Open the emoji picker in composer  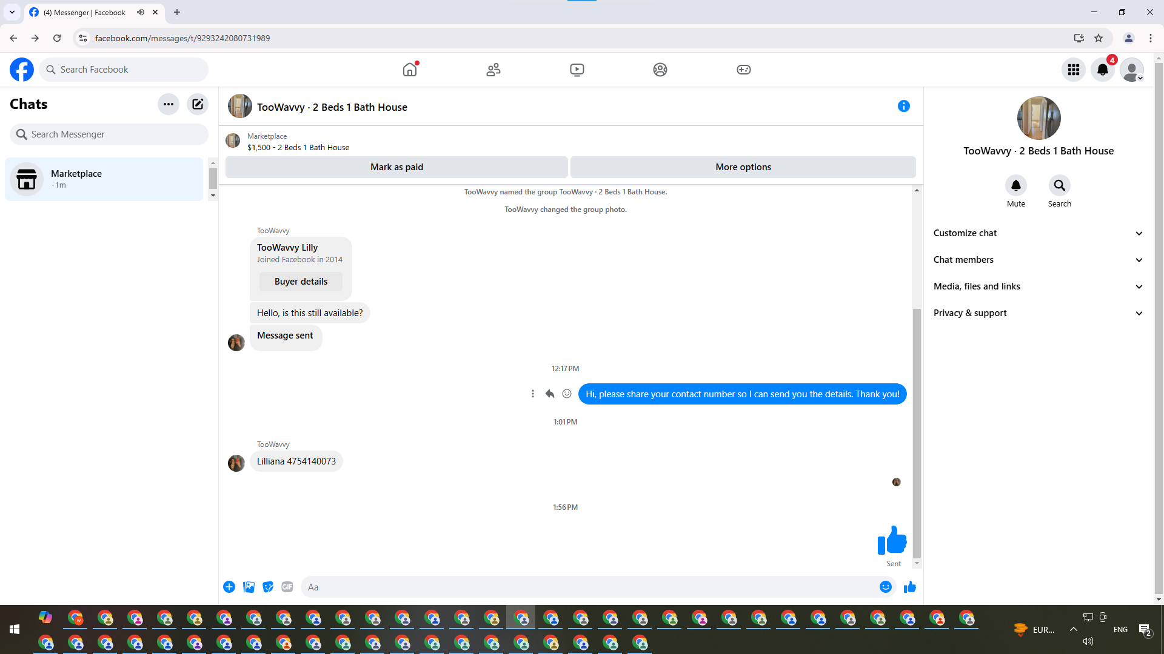click(885, 587)
